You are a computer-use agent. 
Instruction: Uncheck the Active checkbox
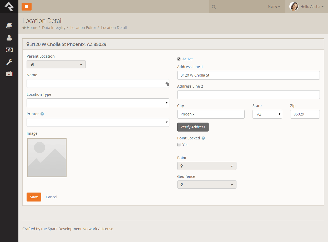pyautogui.click(x=179, y=59)
